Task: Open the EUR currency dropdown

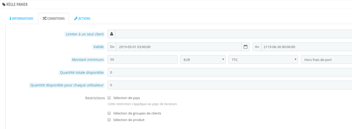Action: click(x=203, y=60)
